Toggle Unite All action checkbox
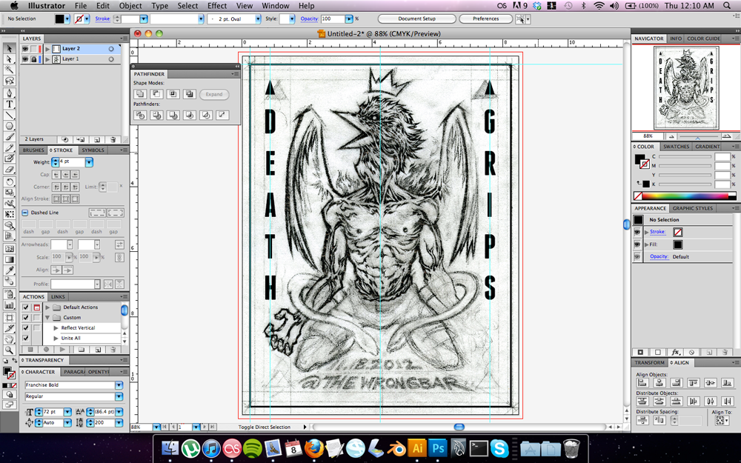 25,338
